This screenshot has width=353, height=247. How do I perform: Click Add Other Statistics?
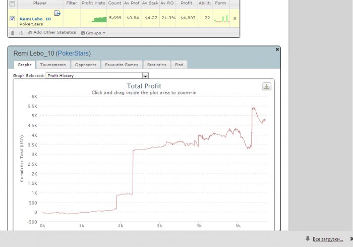pyautogui.click(x=52, y=32)
